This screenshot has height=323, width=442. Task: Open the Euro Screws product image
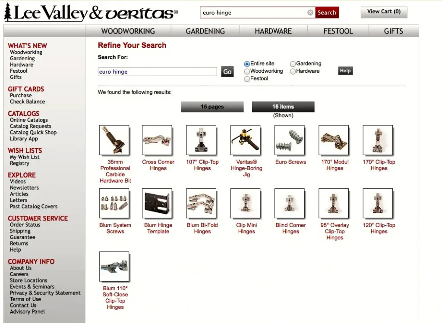(290, 140)
